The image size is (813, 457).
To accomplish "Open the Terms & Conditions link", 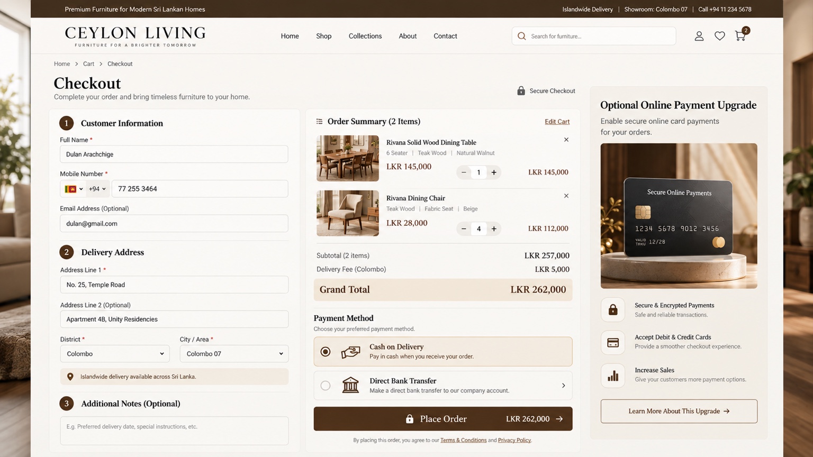I will [x=463, y=440].
